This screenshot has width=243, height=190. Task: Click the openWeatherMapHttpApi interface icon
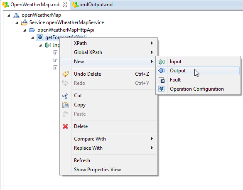32,30
